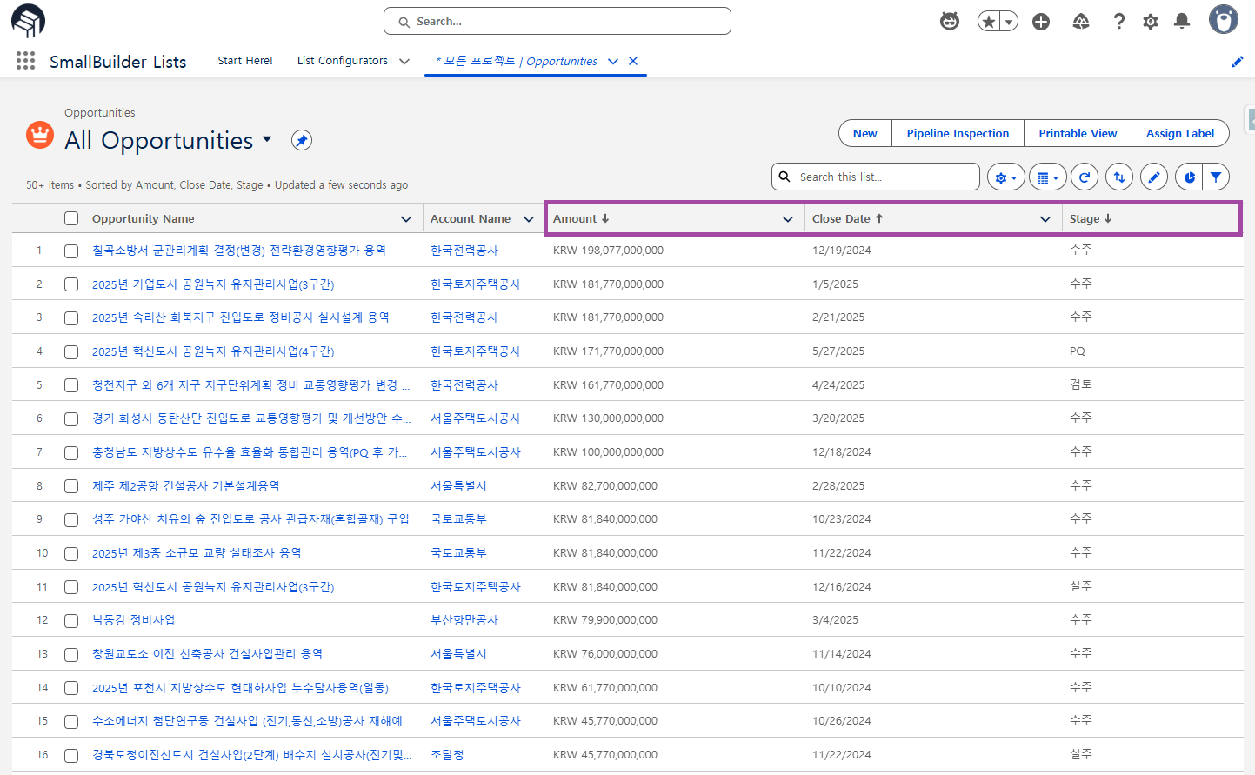1255x775 pixels.
Task: View notifications bell
Action: 1181,21
